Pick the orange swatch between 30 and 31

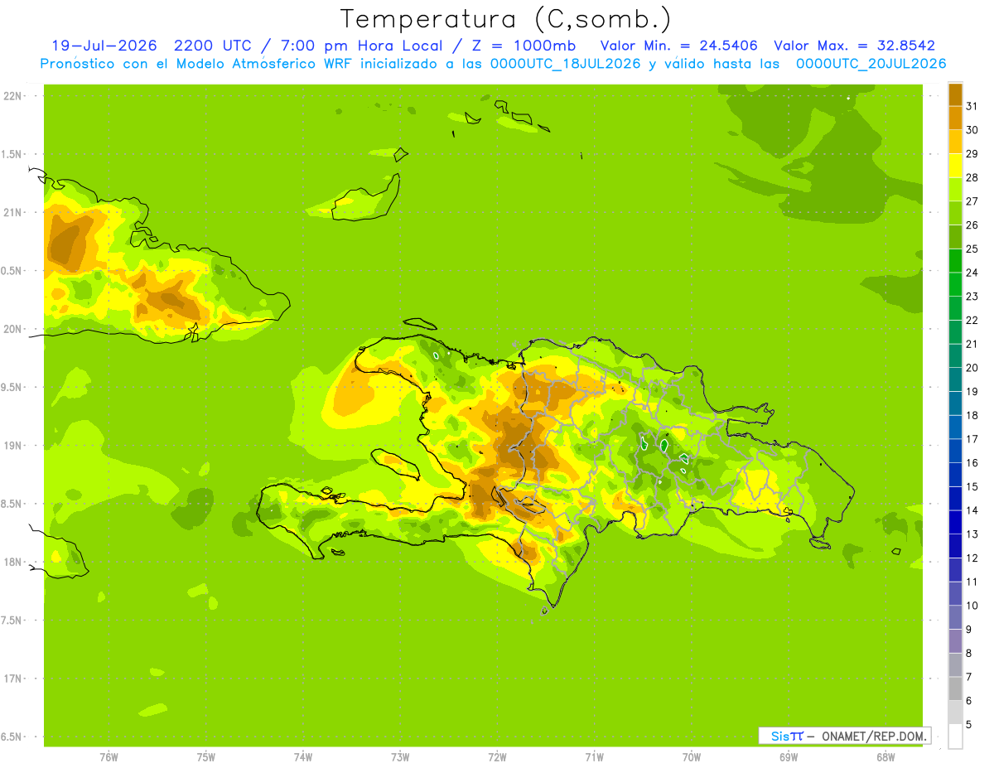(x=955, y=118)
